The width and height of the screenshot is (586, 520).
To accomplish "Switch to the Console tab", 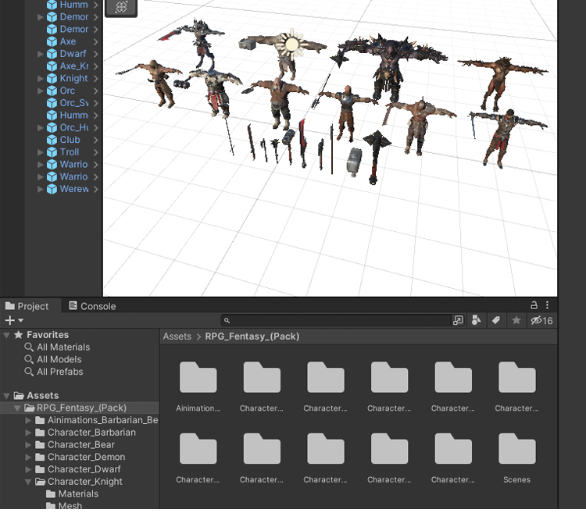I will pyautogui.click(x=91, y=306).
